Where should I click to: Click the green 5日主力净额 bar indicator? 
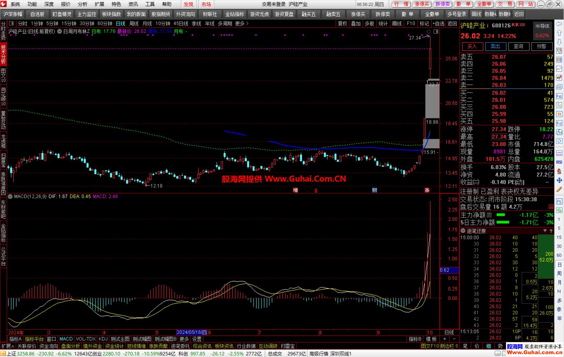click(503, 223)
